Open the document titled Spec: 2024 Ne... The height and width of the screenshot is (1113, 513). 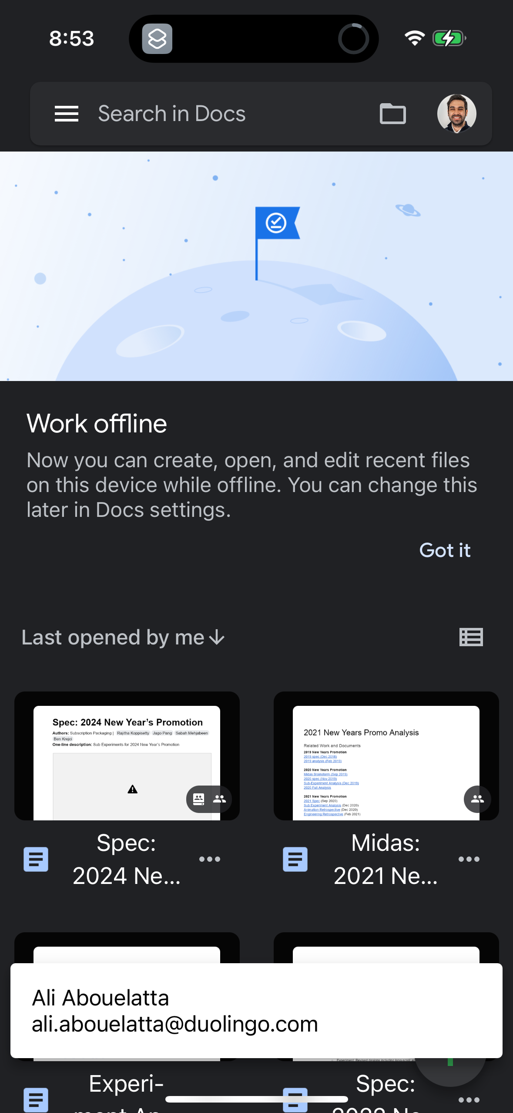click(x=126, y=859)
